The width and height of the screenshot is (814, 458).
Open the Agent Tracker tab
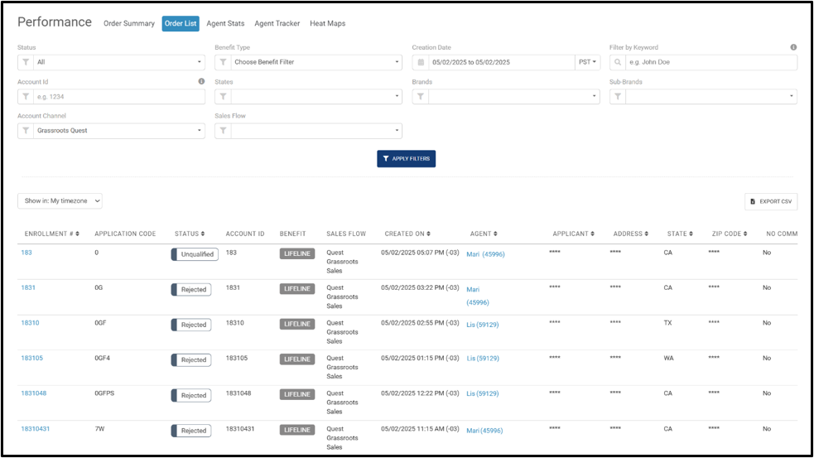pos(277,23)
